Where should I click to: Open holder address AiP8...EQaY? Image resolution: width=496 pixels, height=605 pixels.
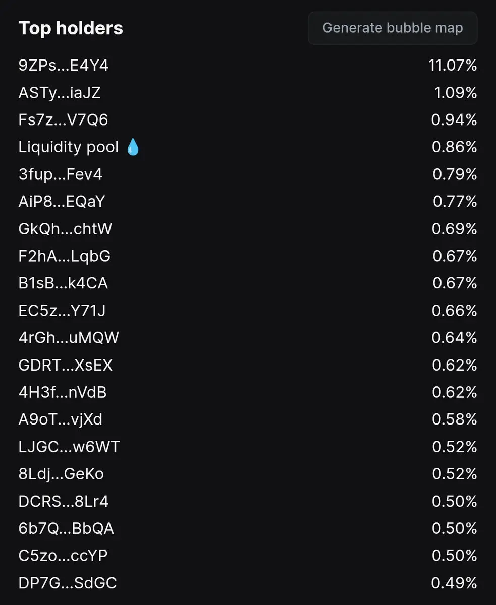[x=62, y=202]
